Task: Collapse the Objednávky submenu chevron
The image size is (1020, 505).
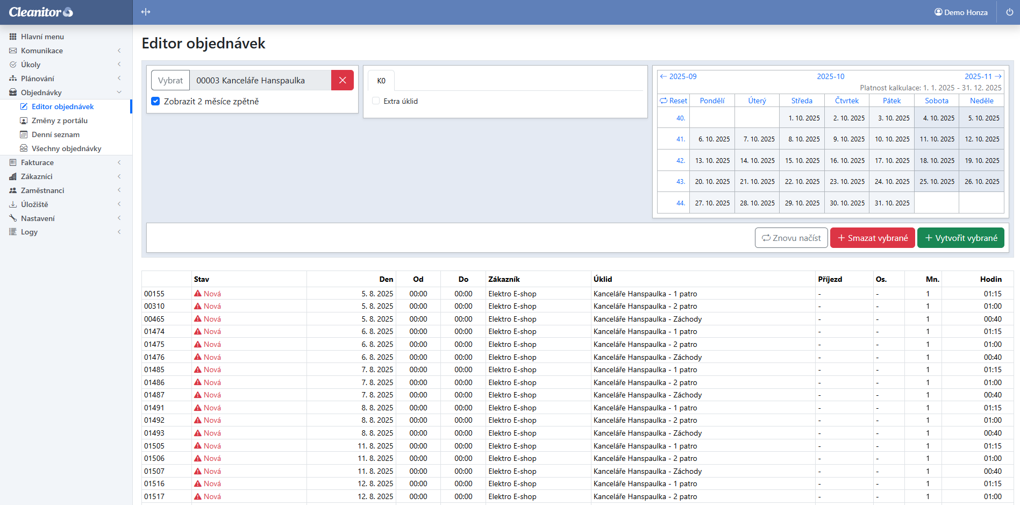Action: [119, 93]
